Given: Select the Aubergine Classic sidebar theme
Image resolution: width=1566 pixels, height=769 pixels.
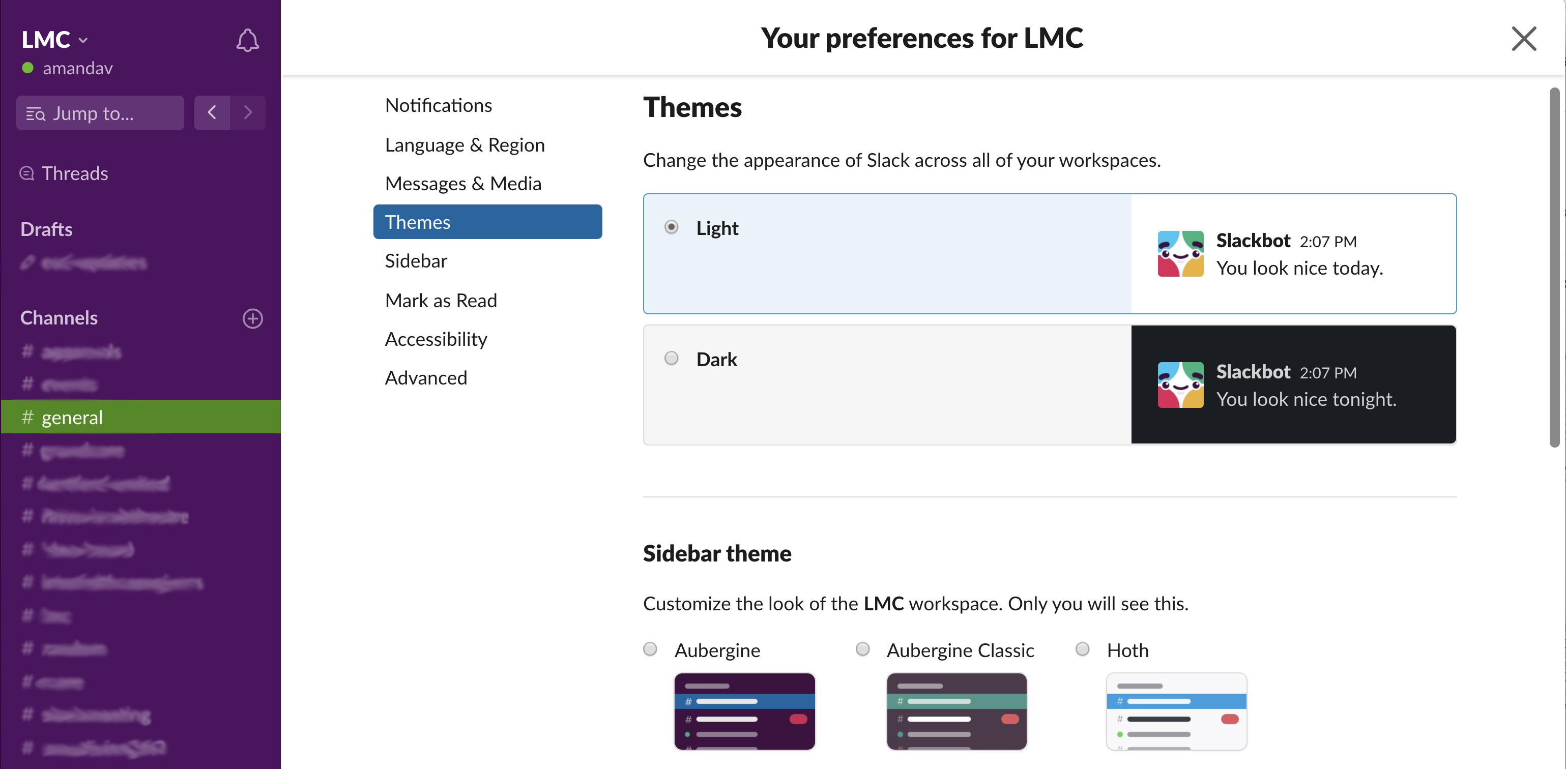Looking at the screenshot, I should (x=861, y=649).
